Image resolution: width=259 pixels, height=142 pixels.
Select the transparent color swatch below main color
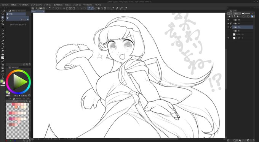tap(3, 85)
